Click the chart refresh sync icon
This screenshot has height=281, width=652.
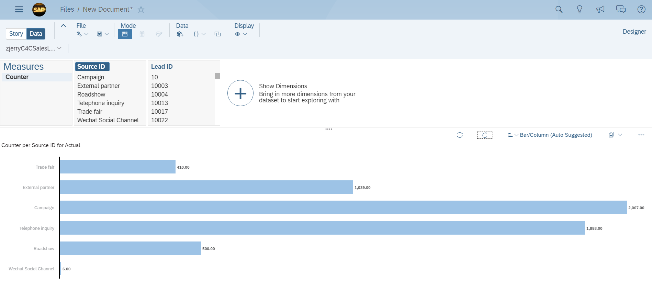(460, 135)
